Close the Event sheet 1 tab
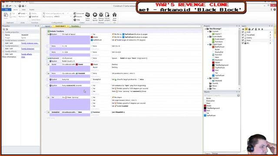The width and height of the screenshot is (278, 156). tap(68, 26)
